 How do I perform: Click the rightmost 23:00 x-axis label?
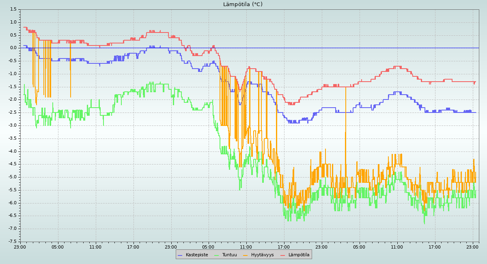point(472,247)
